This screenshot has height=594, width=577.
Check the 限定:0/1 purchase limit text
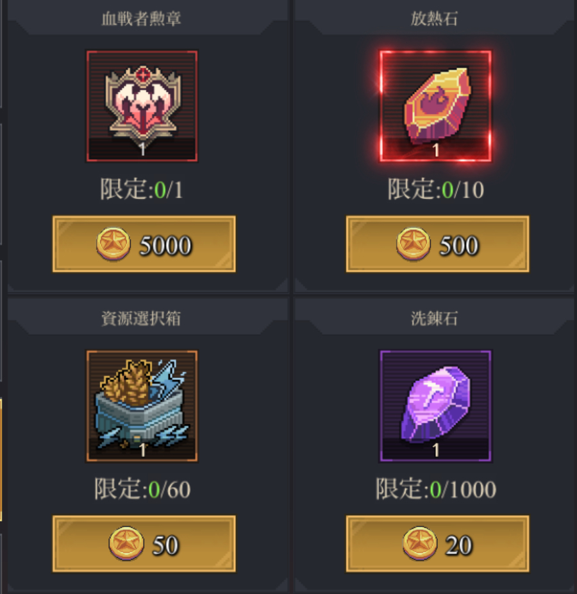coord(141,189)
